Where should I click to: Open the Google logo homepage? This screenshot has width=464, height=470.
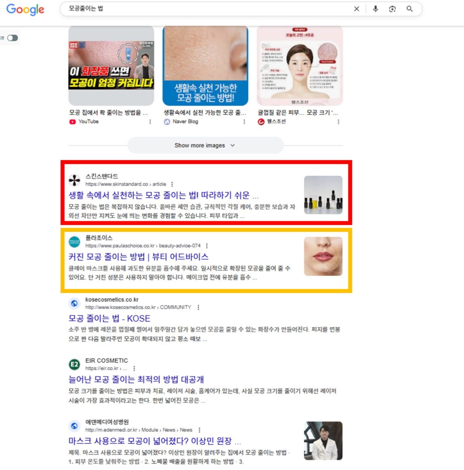(25, 10)
